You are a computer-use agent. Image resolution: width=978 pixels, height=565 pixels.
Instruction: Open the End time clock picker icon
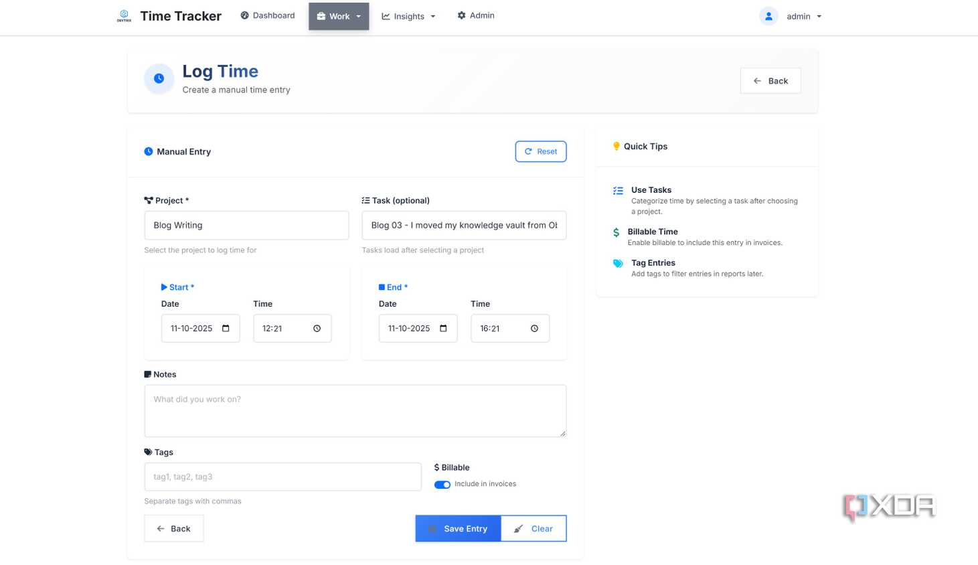(534, 328)
